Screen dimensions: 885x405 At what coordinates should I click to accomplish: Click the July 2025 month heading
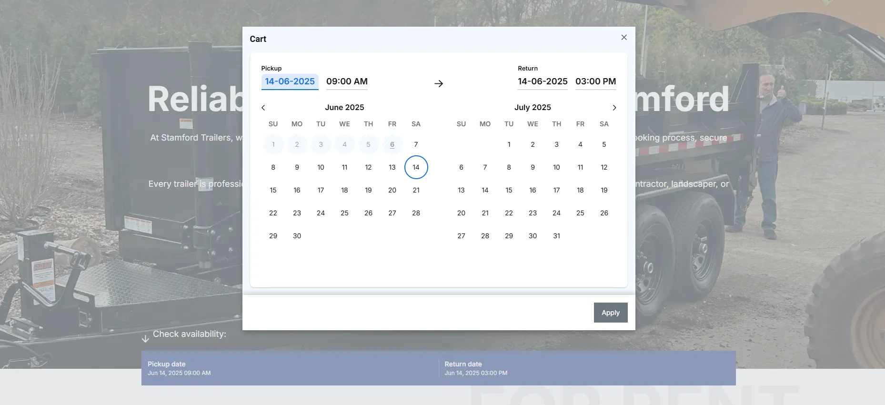point(533,108)
